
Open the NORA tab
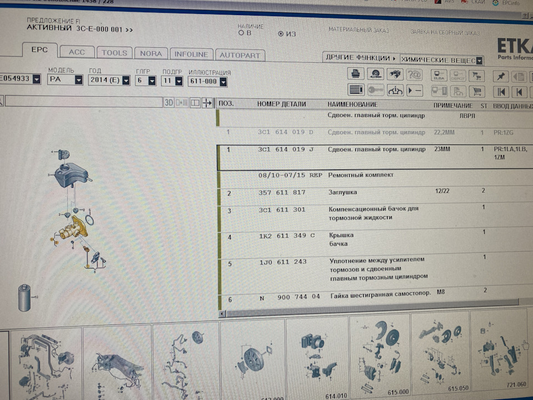[151, 54]
